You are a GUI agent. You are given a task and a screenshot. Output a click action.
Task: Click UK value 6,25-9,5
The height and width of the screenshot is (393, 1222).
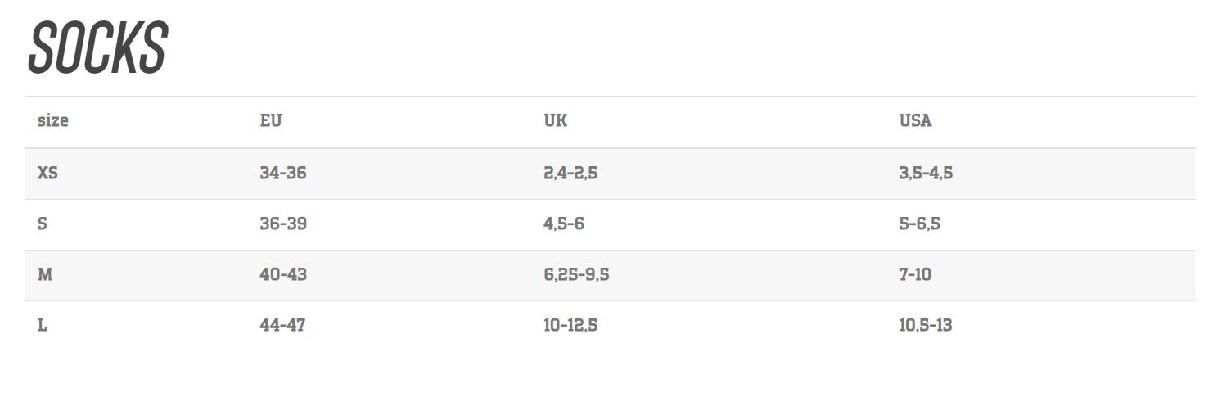coord(576,274)
